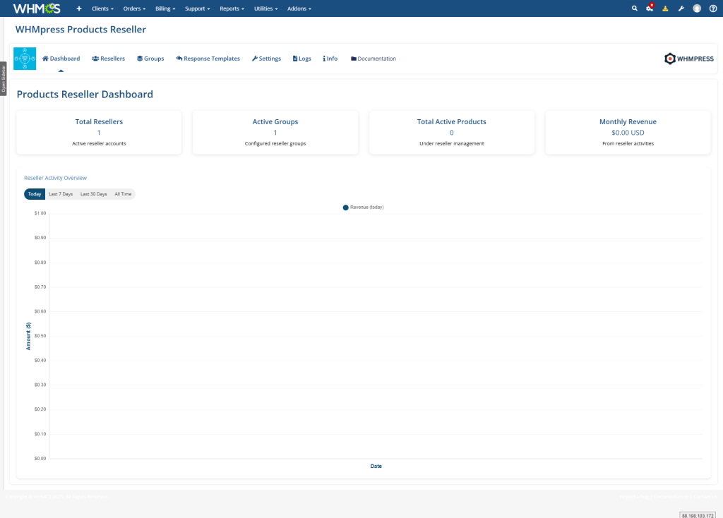Open the Response Templates tab

(x=208, y=59)
